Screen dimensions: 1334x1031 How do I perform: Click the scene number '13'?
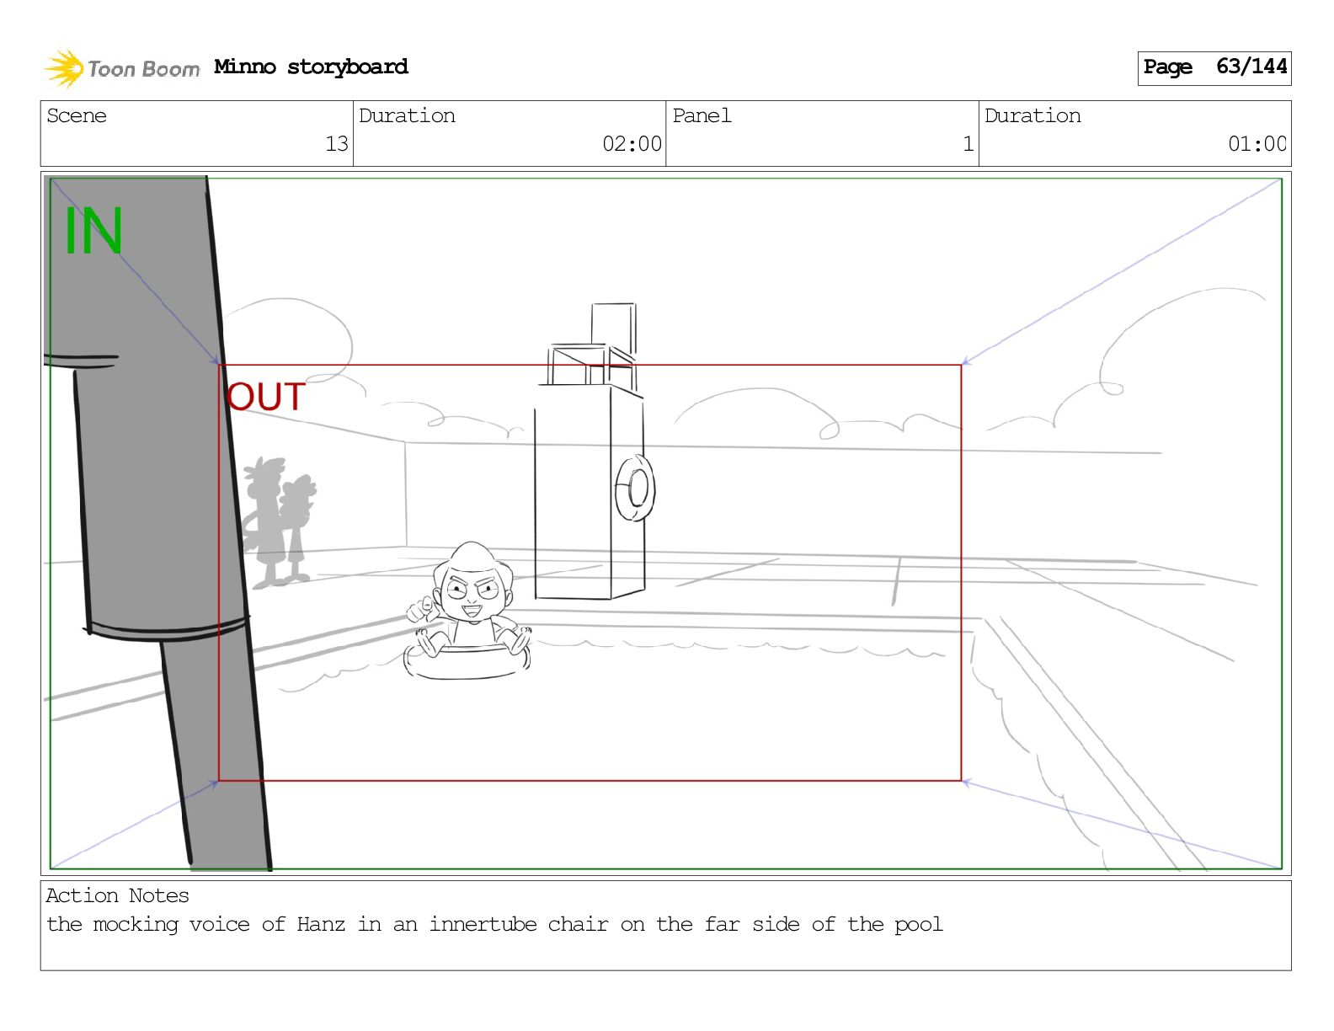tap(337, 144)
